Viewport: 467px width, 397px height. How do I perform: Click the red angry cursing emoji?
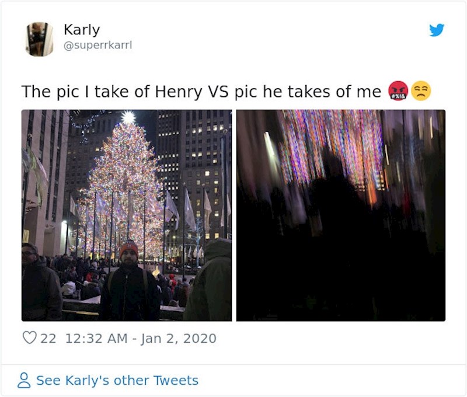tap(398, 92)
